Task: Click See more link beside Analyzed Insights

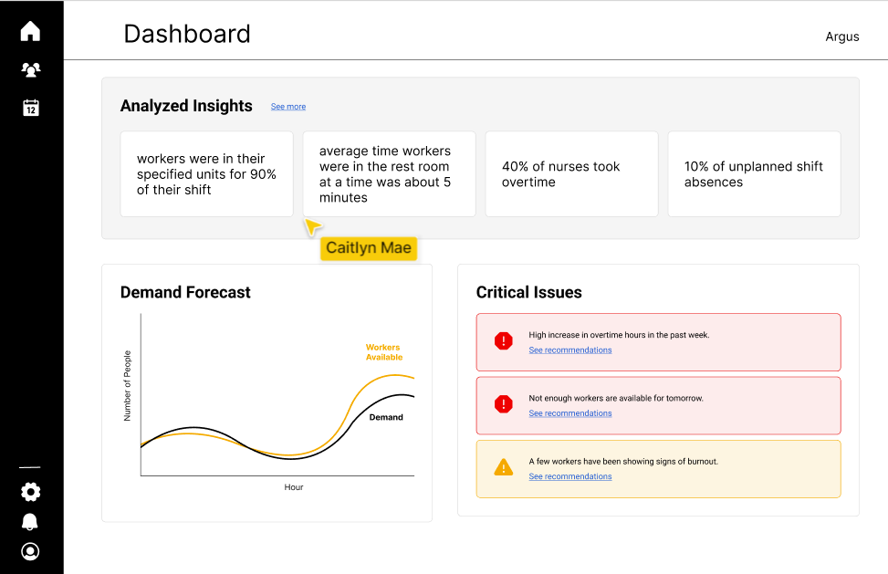Action: tap(287, 107)
